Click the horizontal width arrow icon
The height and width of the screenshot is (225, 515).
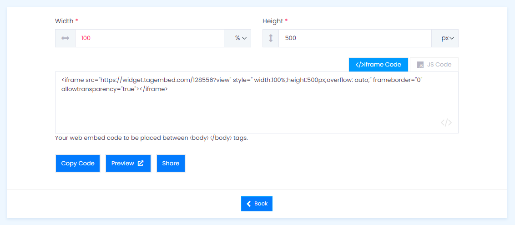click(66, 38)
